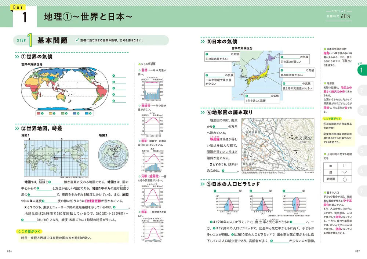Click the cyan legend swatch numbered 5
This screenshot has width=367, height=259.
tap(87, 113)
